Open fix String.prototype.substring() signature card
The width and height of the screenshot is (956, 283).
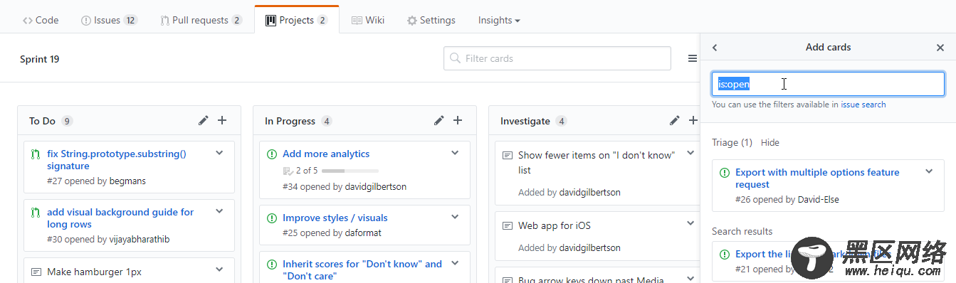tap(117, 159)
